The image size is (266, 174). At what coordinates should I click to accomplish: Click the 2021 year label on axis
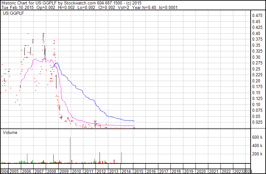click(x=214, y=171)
